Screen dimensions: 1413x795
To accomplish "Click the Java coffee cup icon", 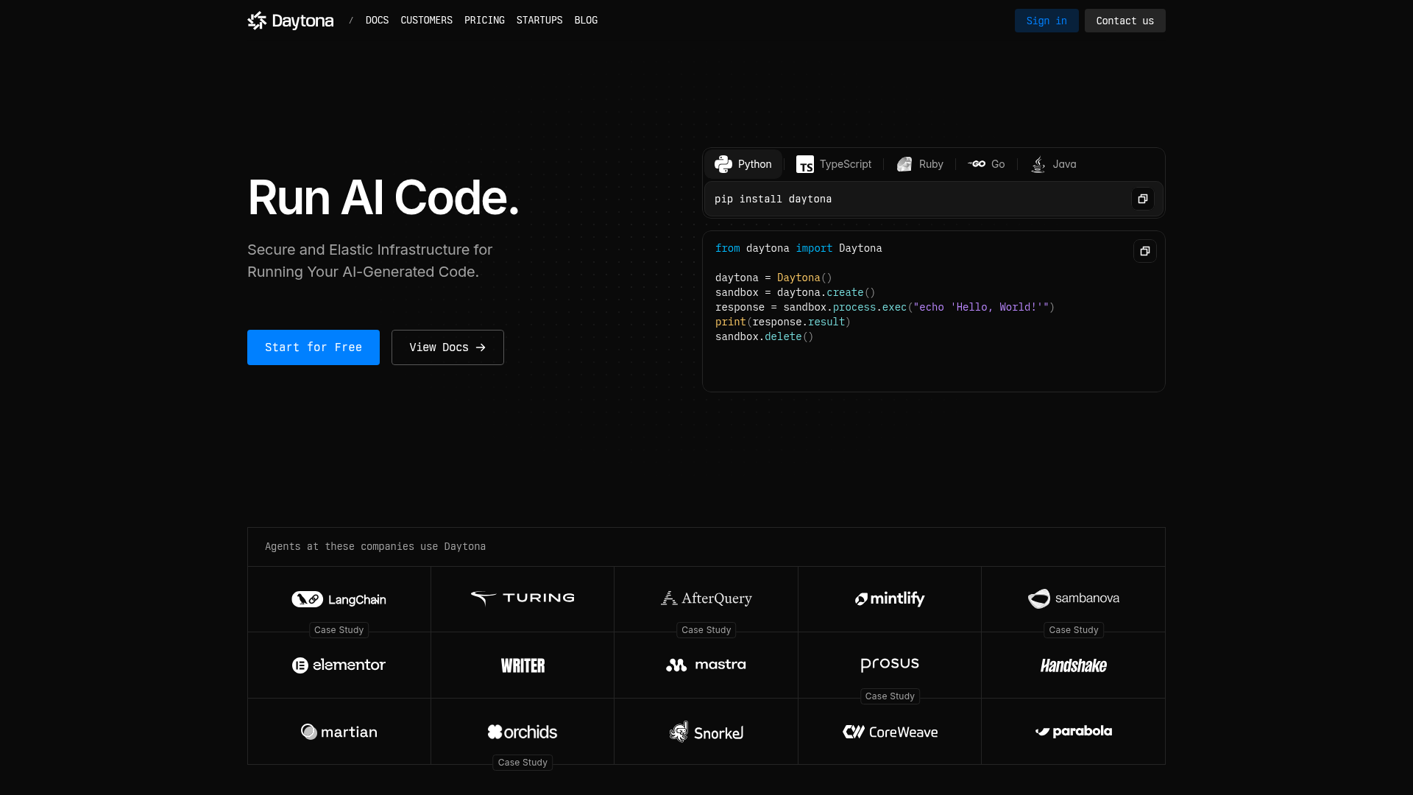I will [x=1038, y=164].
